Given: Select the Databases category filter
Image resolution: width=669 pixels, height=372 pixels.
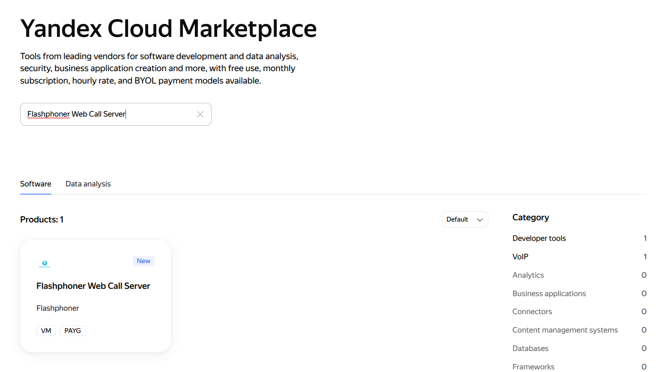Looking at the screenshot, I should [530, 348].
